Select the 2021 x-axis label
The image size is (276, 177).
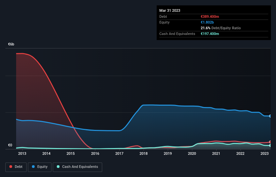coord(216,153)
